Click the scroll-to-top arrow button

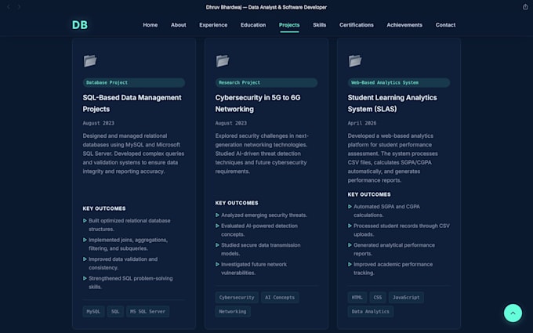(x=513, y=313)
